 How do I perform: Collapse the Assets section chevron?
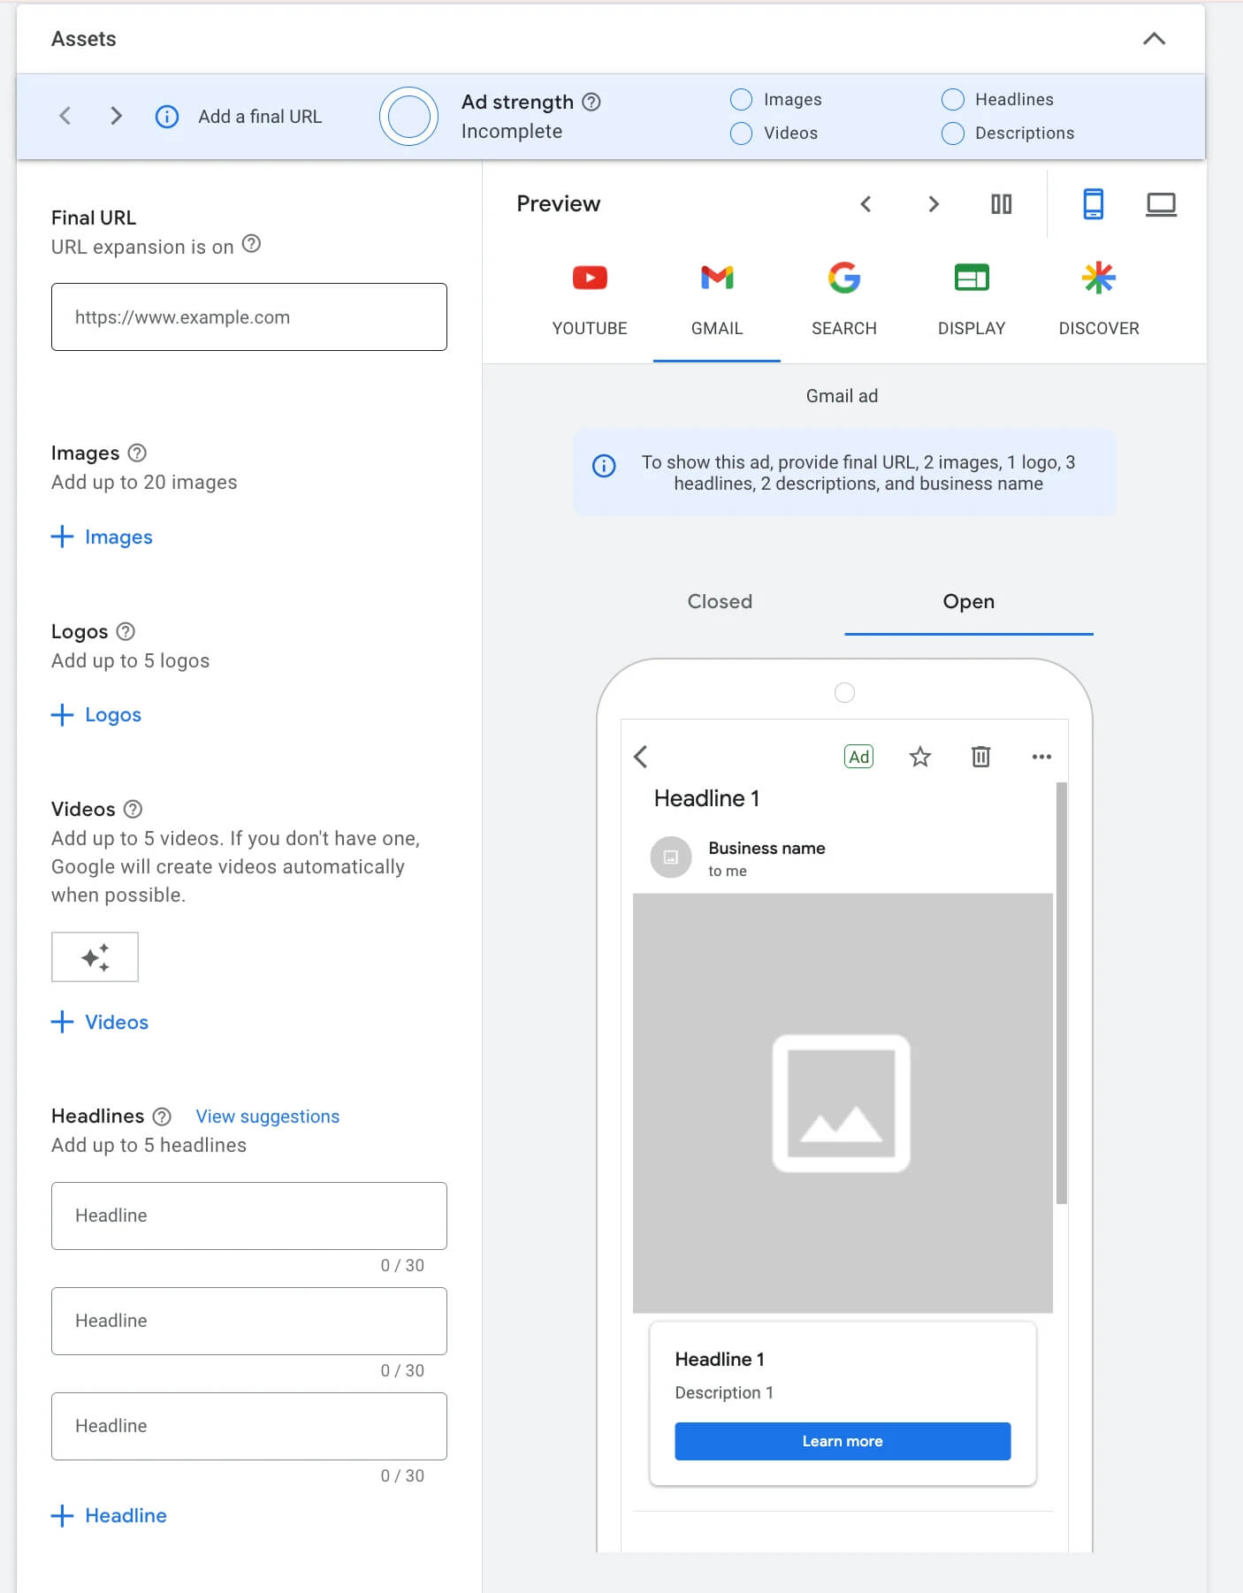point(1154,39)
